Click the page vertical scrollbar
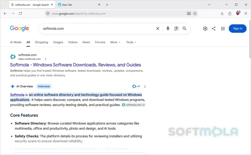251x155 pixels. pos(250,39)
